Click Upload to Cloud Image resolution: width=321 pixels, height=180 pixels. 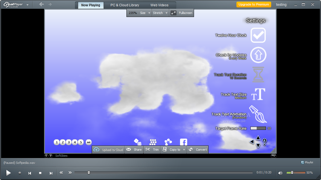108,150
